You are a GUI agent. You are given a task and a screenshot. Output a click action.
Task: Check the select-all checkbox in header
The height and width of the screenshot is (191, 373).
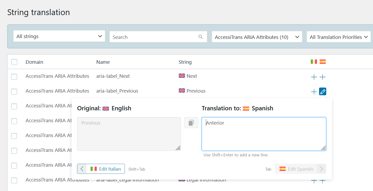(14, 62)
